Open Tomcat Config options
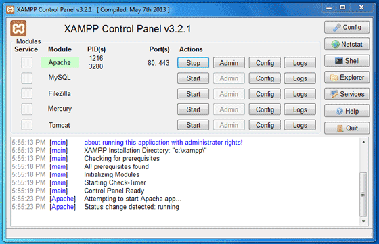Viewport: 379px width, 244px height. 265,125
